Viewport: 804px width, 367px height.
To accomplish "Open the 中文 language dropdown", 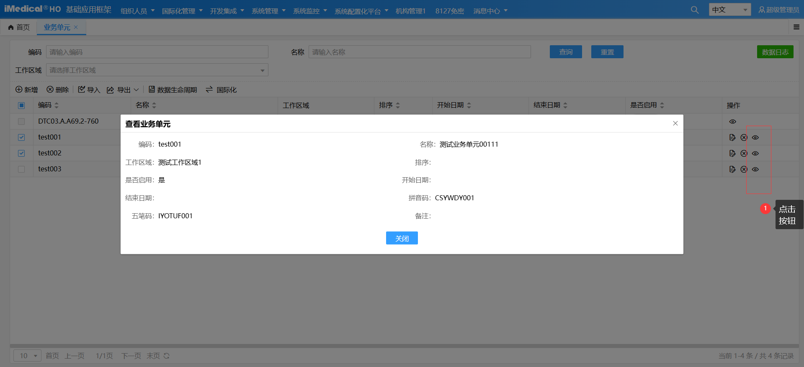I will pos(730,10).
